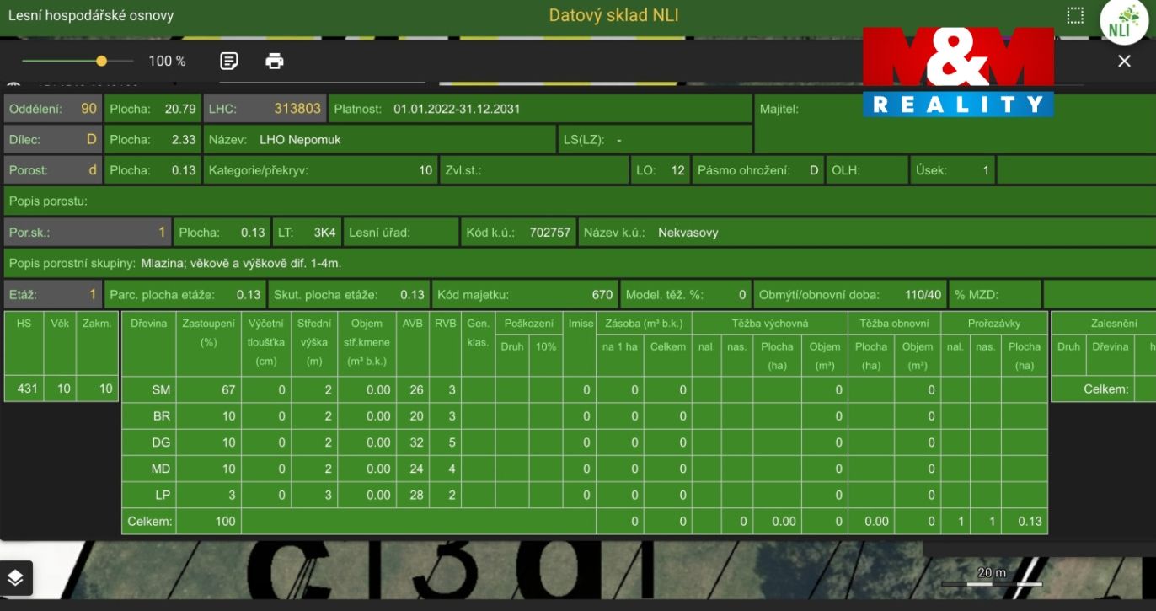
Task: Close the data panel with X
Action: click(x=1124, y=61)
